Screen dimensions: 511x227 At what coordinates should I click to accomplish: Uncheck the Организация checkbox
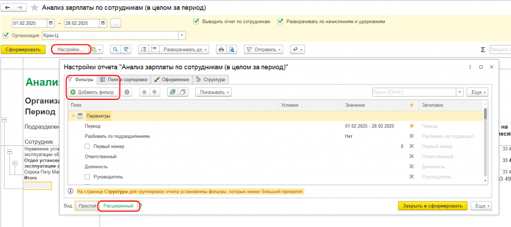5,35
